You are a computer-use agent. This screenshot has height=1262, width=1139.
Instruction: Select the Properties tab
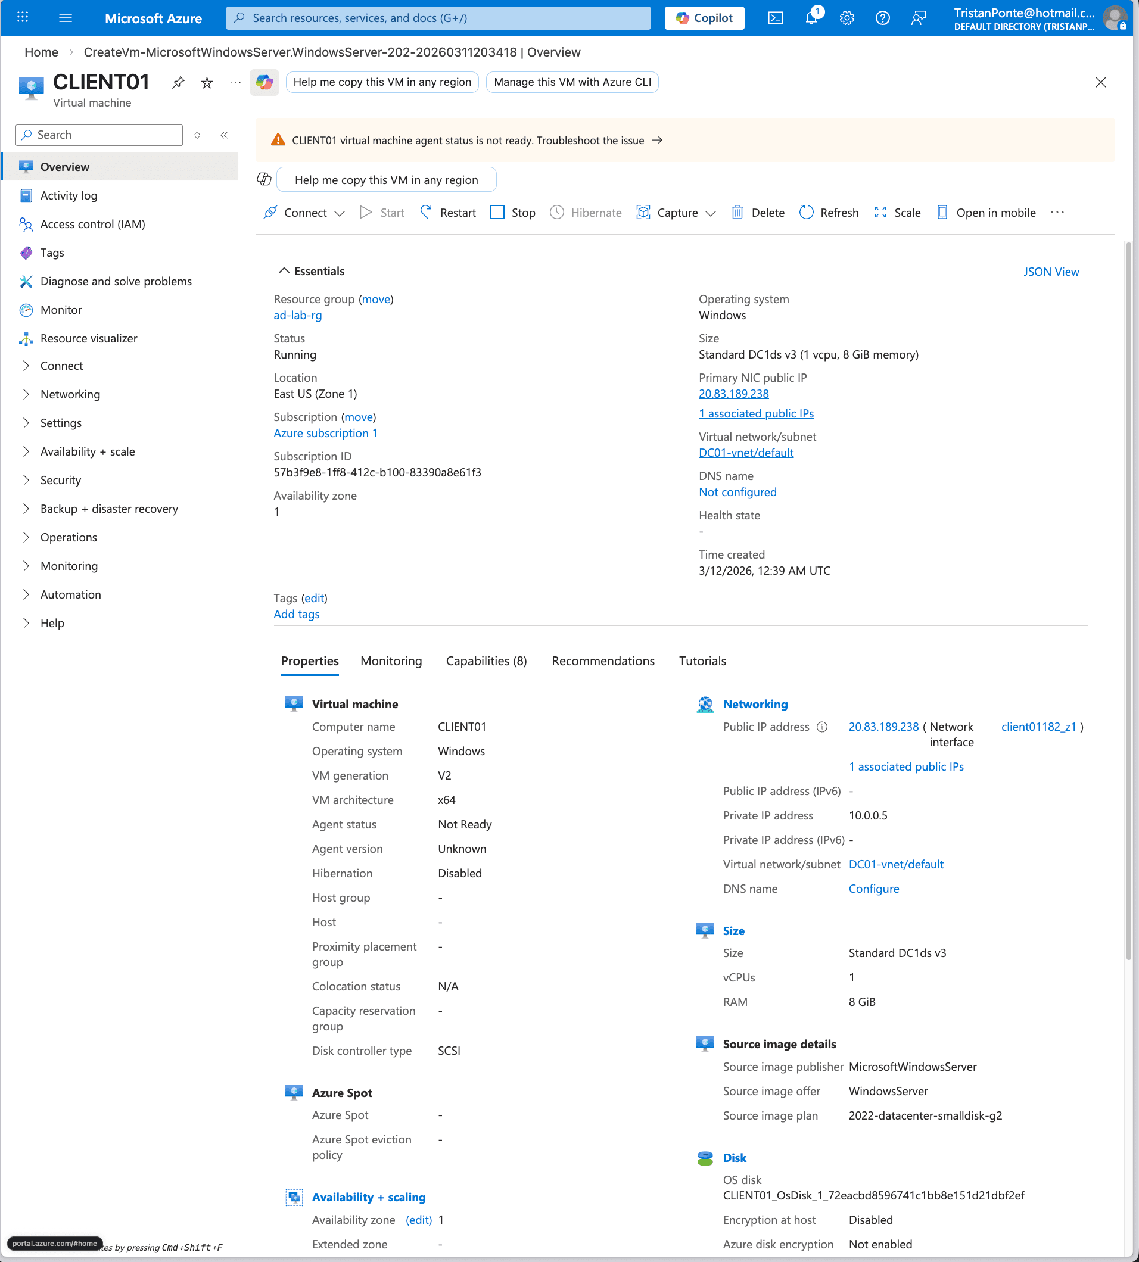pyautogui.click(x=310, y=661)
